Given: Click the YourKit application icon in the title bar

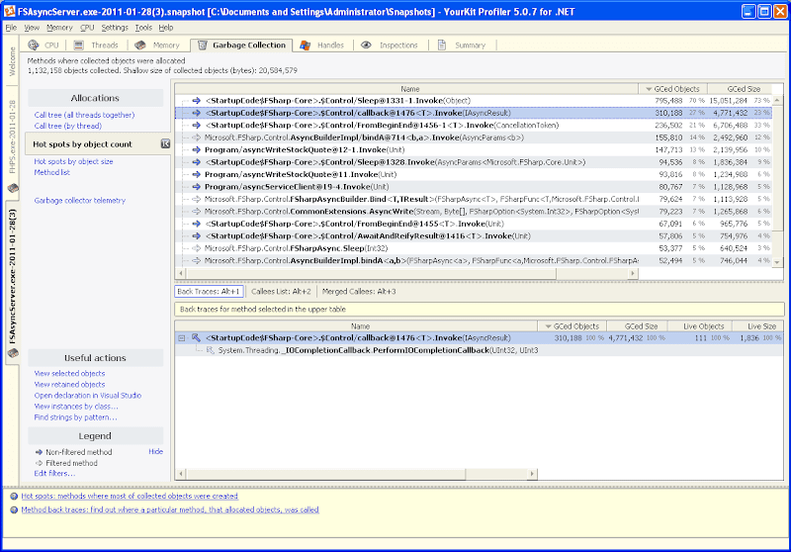Looking at the screenshot, I should [x=10, y=11].
